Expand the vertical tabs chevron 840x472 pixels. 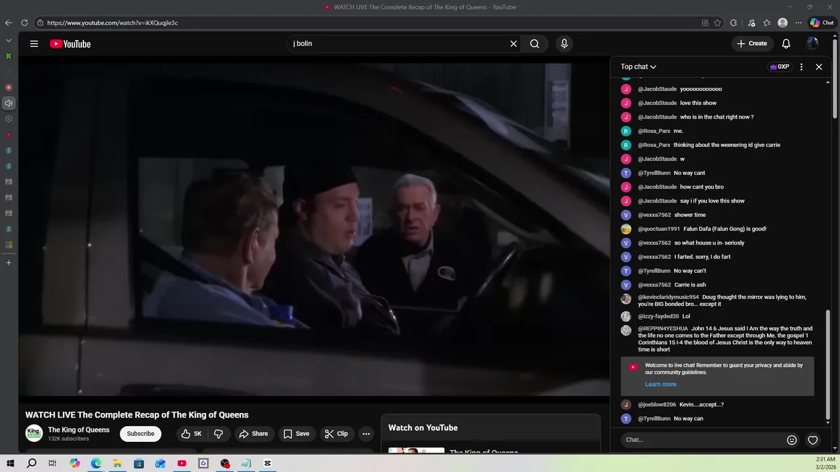coord(9,41)
